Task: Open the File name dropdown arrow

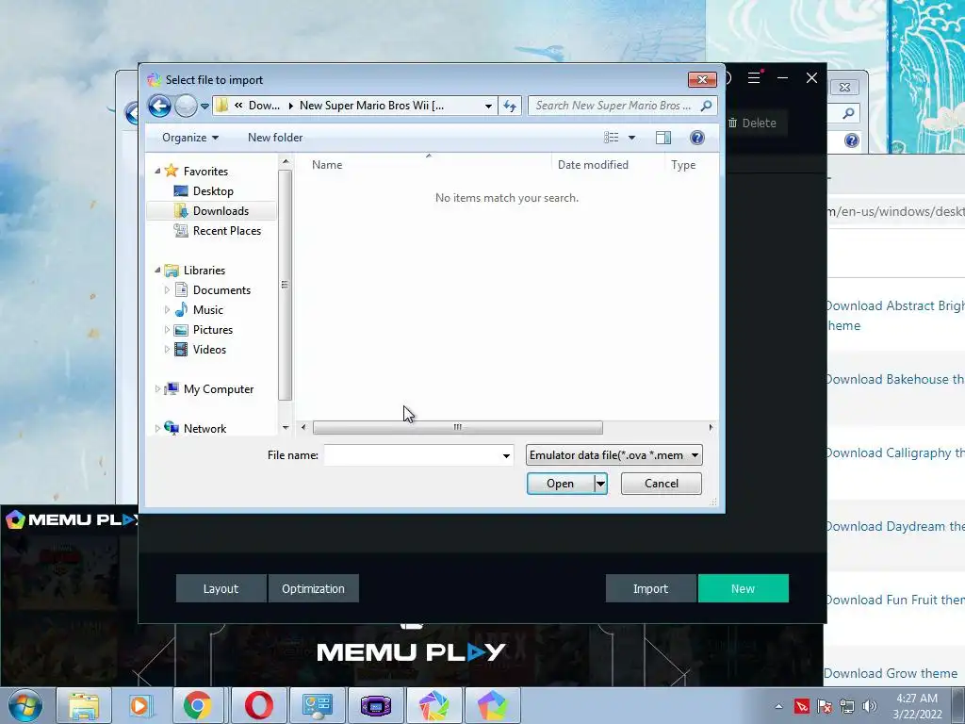Action: [506, 455]
